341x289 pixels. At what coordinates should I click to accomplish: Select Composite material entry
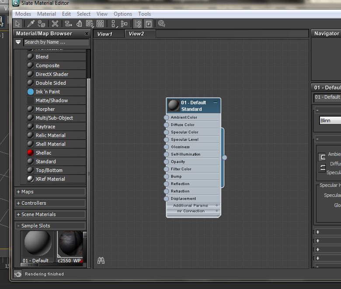[56, 65]
